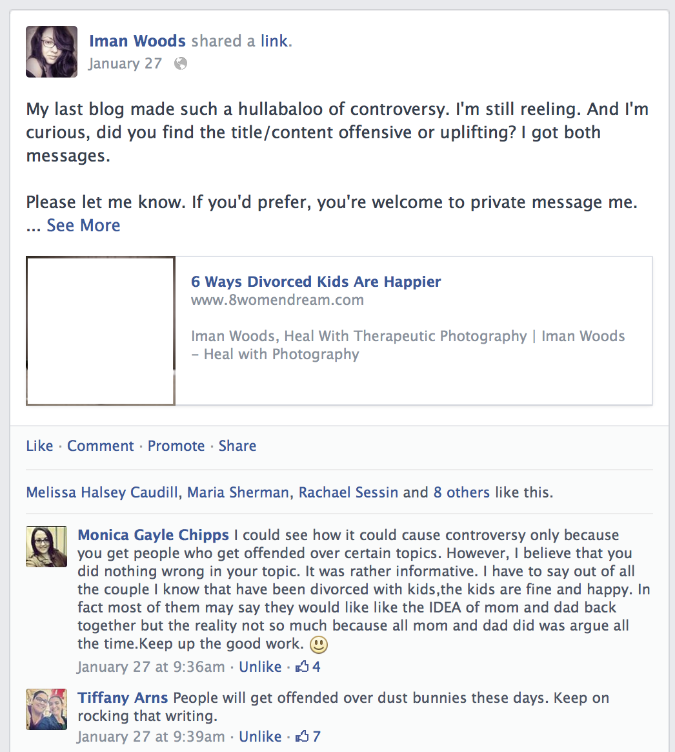Comment on the post
This screenshot has width=675, height=752.
pos(101,446)
